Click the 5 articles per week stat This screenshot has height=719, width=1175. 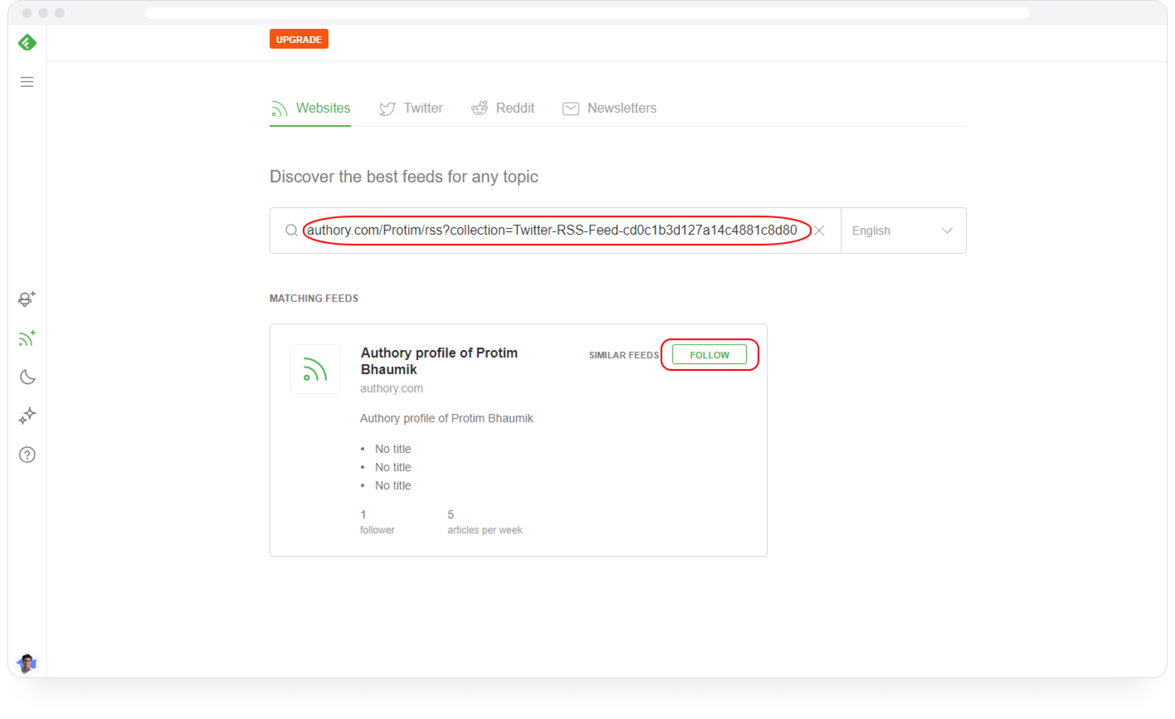coord(485,522)
